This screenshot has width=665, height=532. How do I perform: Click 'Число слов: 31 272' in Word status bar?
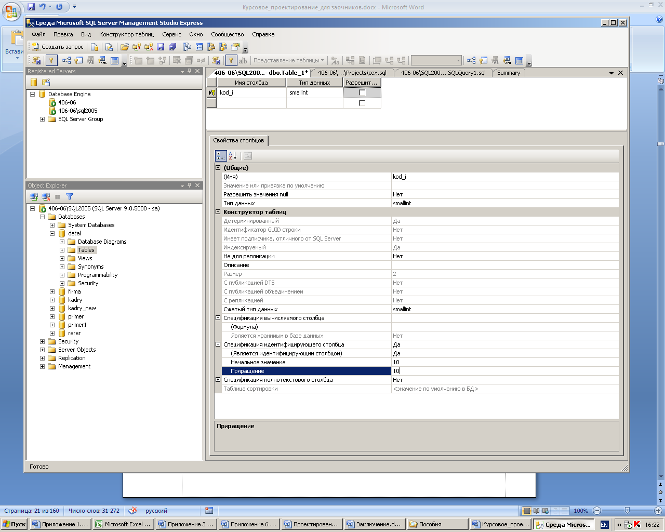[x=94, y=511]
